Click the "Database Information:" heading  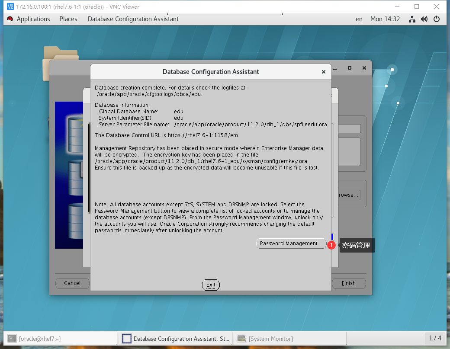(x=122, y=105)
